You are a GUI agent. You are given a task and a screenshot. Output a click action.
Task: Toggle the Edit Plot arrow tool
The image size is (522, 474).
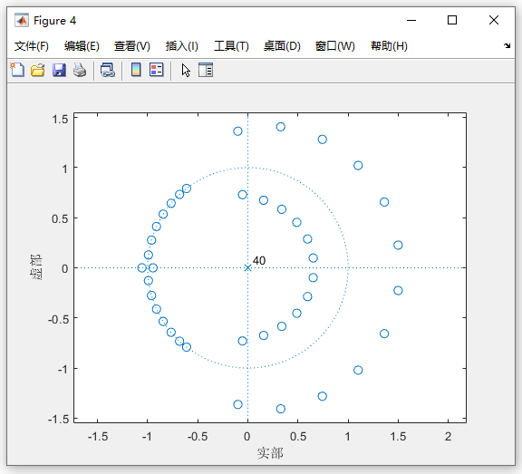(186, 70)
